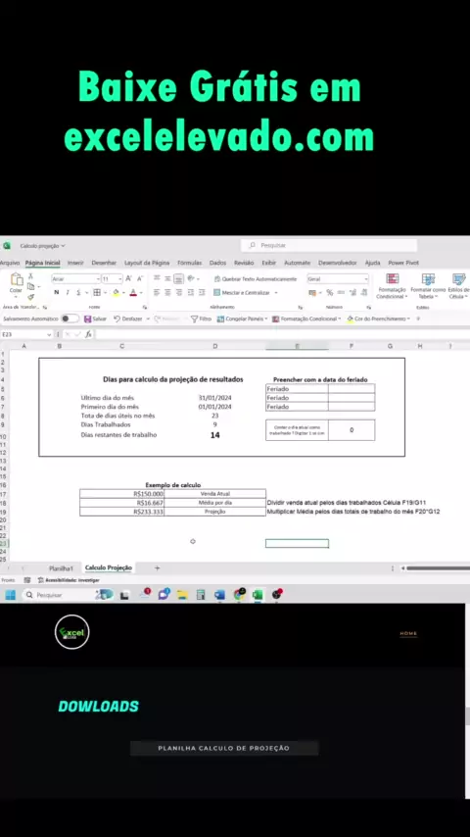Toggle Quebrar Texto Automaticamente
Screen dimensions: 470x837
click(255, 279)
